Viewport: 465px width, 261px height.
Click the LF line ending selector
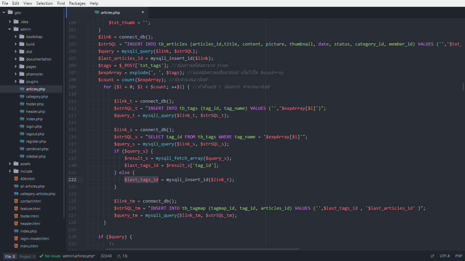(432, 256)
